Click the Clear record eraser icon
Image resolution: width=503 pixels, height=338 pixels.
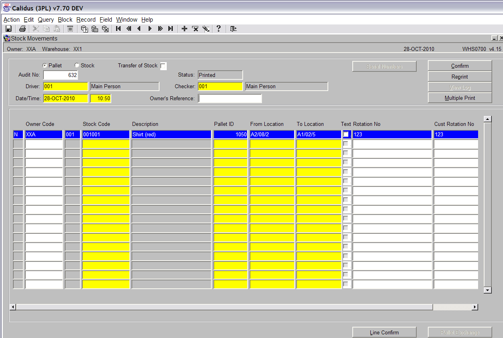click(x=206, y=28)
